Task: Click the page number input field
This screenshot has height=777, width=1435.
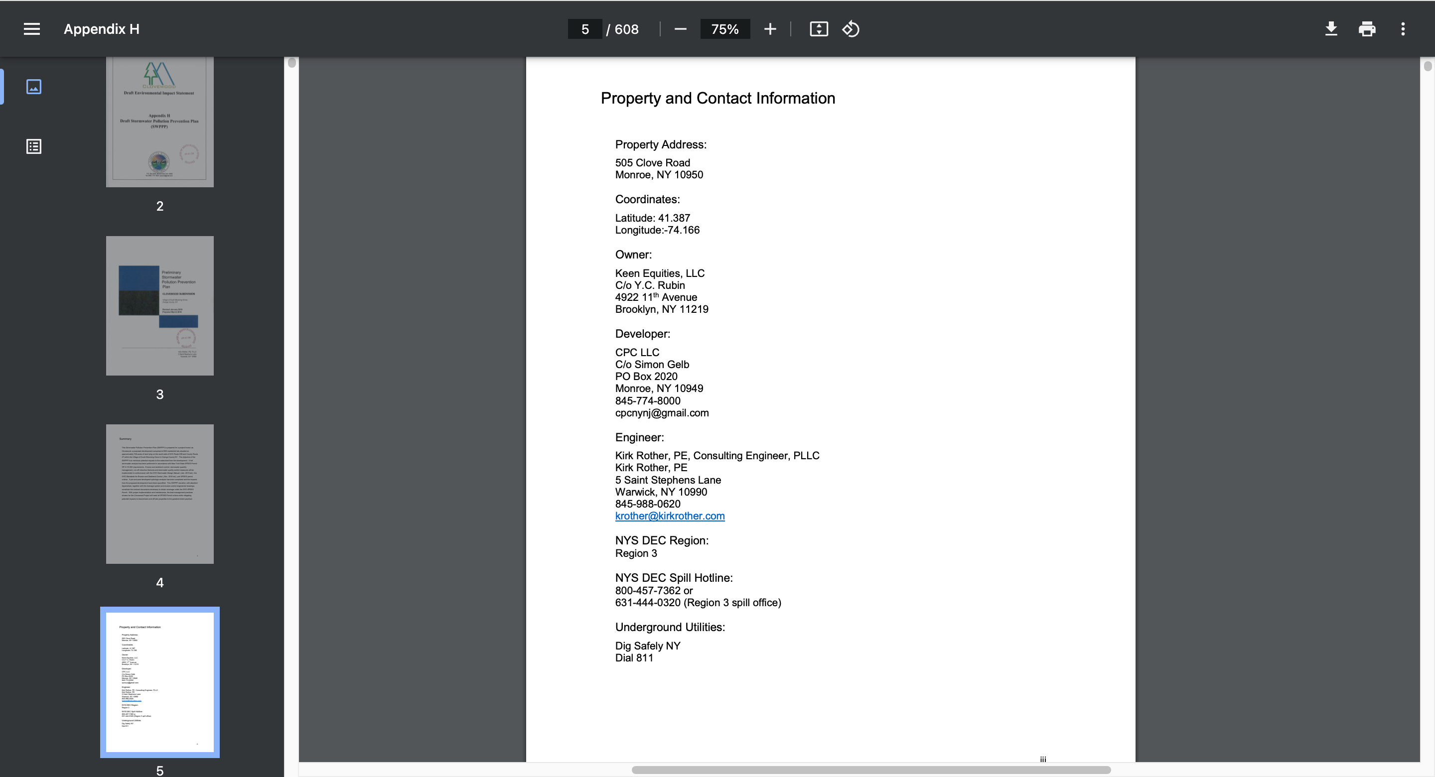Action: coord(584,29)
